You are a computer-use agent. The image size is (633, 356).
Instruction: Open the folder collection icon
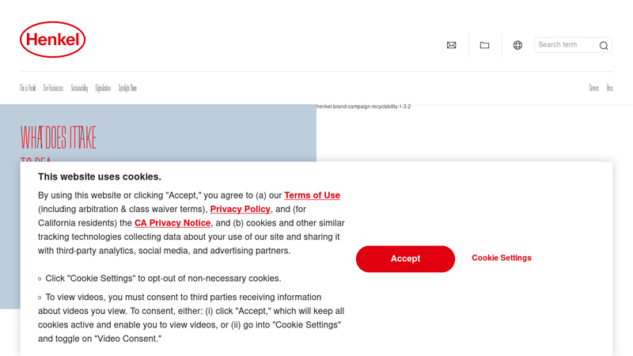484,45
